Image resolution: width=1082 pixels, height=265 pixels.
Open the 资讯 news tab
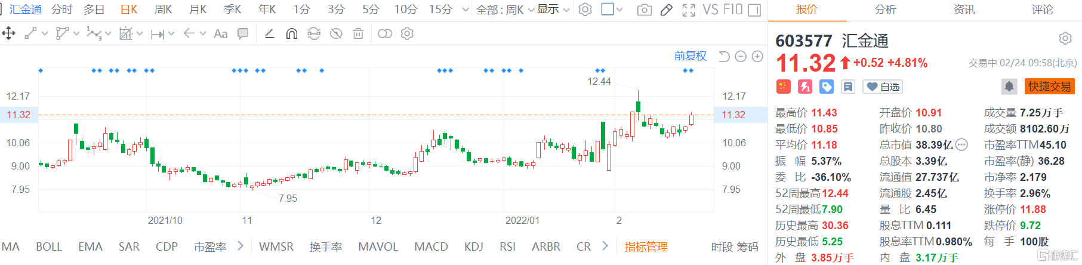point(964,10)
